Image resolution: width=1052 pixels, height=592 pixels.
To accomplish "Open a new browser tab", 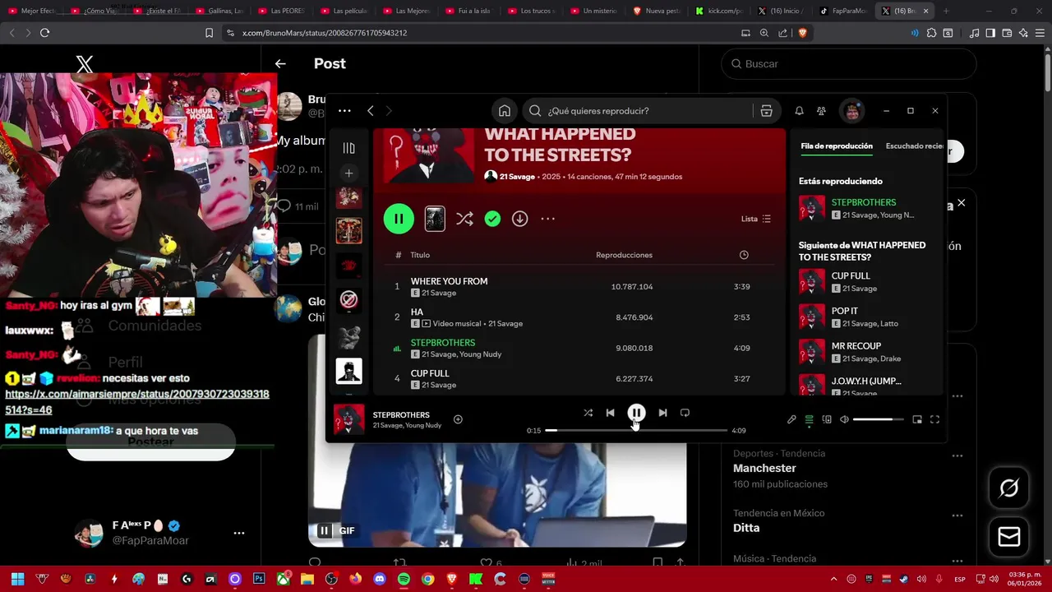I will (946, 11).
